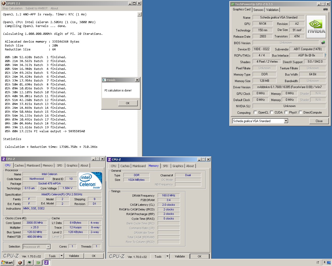Click the Core Speed 3000.55 MHz value
Screen dimensions: 332x266
[35, 223]
